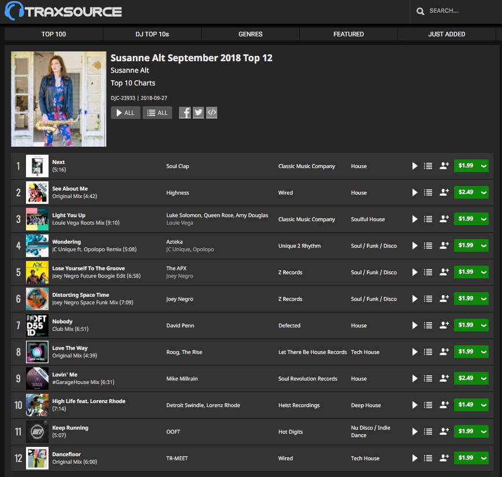The height and width of the screenshot is (477, 502).
Task: Add 'Love The Way' to queue
Action: coord(428,352)
